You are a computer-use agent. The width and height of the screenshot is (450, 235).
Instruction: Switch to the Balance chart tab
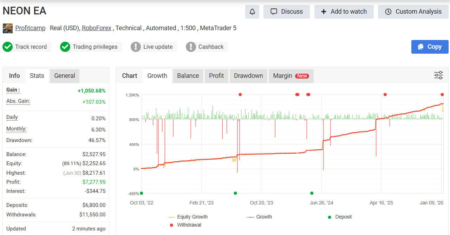click(x=188, y=76)
